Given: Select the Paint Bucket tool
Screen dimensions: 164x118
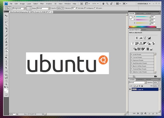Looking at the screenshot, I should 6,51.
